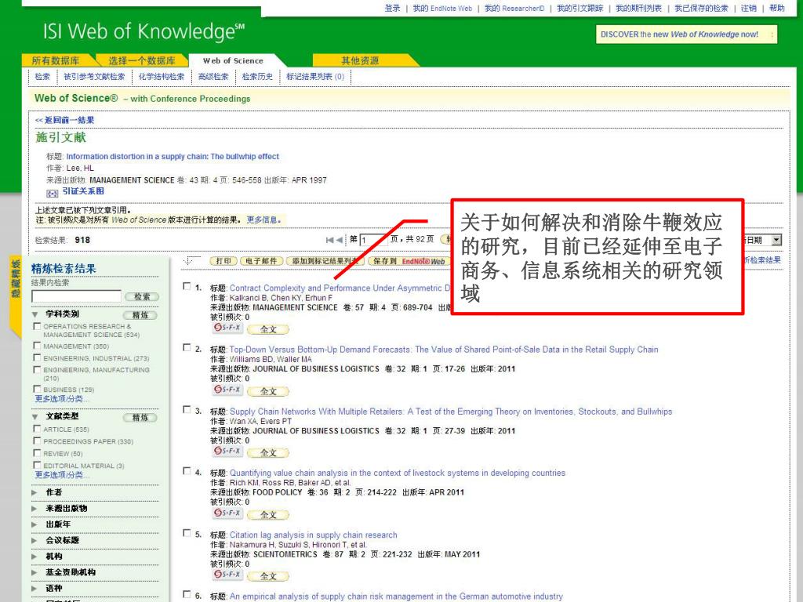Open 全文 full text for result 1
Viewport: 803px width, 602px height.
coord(268,329)
